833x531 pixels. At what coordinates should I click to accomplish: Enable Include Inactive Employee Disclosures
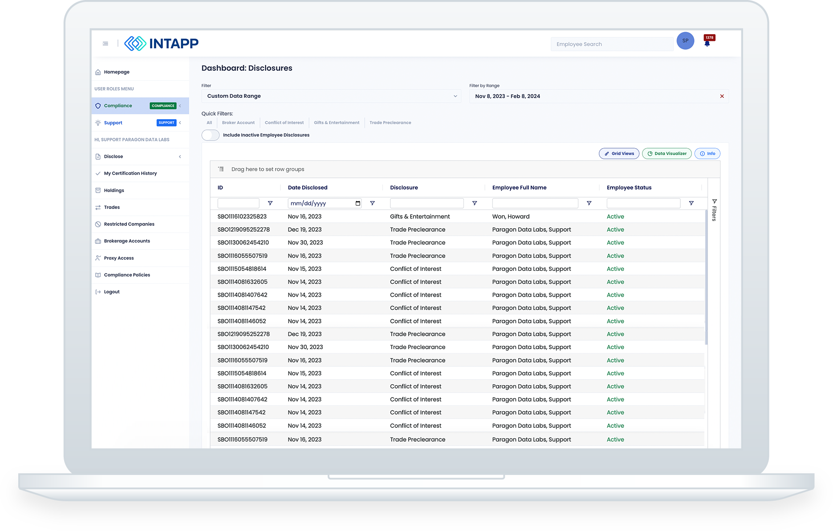pyautogui.click(x=210, y=135)
